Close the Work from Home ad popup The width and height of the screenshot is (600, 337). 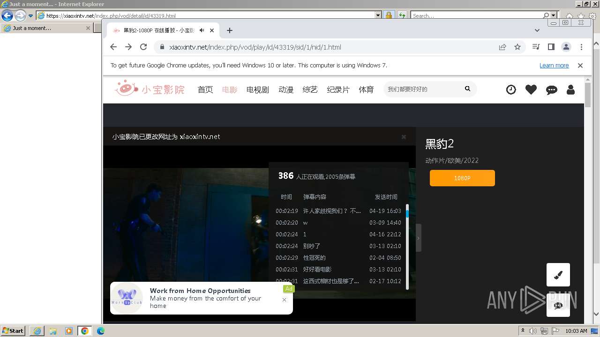284,300
